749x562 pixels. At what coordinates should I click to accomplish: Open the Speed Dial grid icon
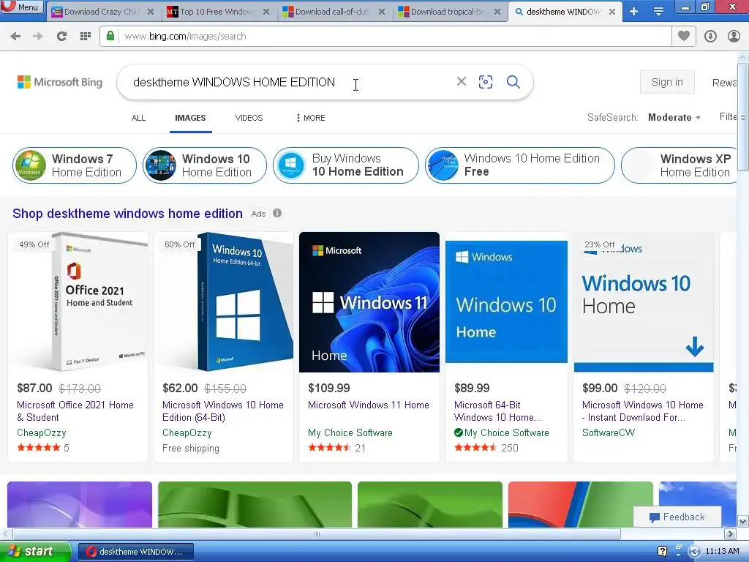tap(86, 36)
